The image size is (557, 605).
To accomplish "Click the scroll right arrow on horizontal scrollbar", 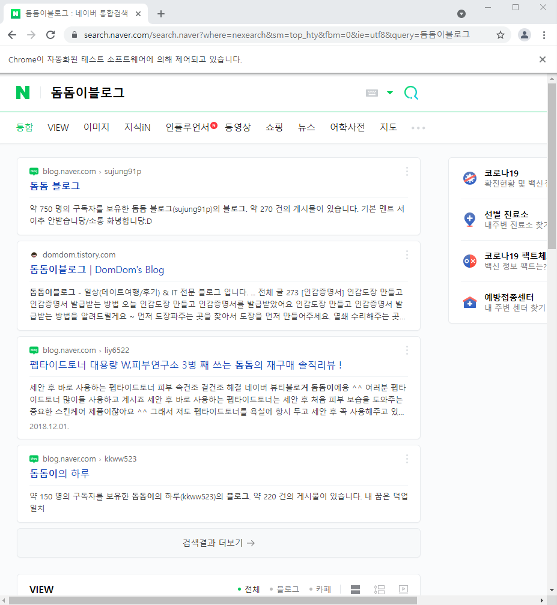I will (543, 601).
